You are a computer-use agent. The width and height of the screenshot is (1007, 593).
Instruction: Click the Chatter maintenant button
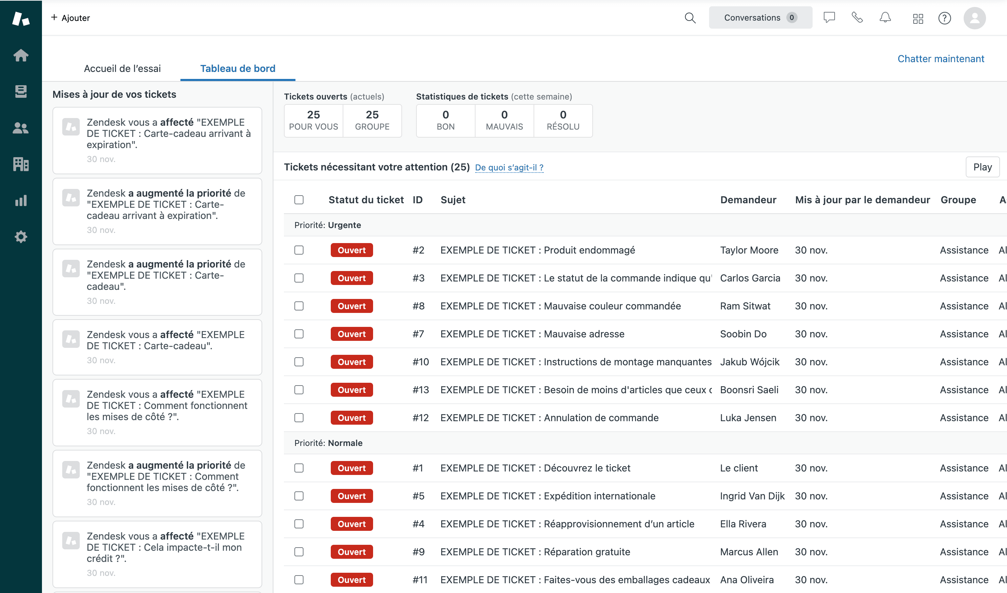[x=941, y=58]
